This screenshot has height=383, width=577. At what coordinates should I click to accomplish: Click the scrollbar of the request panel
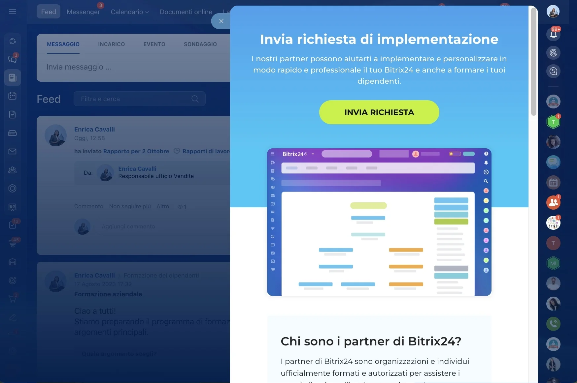click(533, 61)
